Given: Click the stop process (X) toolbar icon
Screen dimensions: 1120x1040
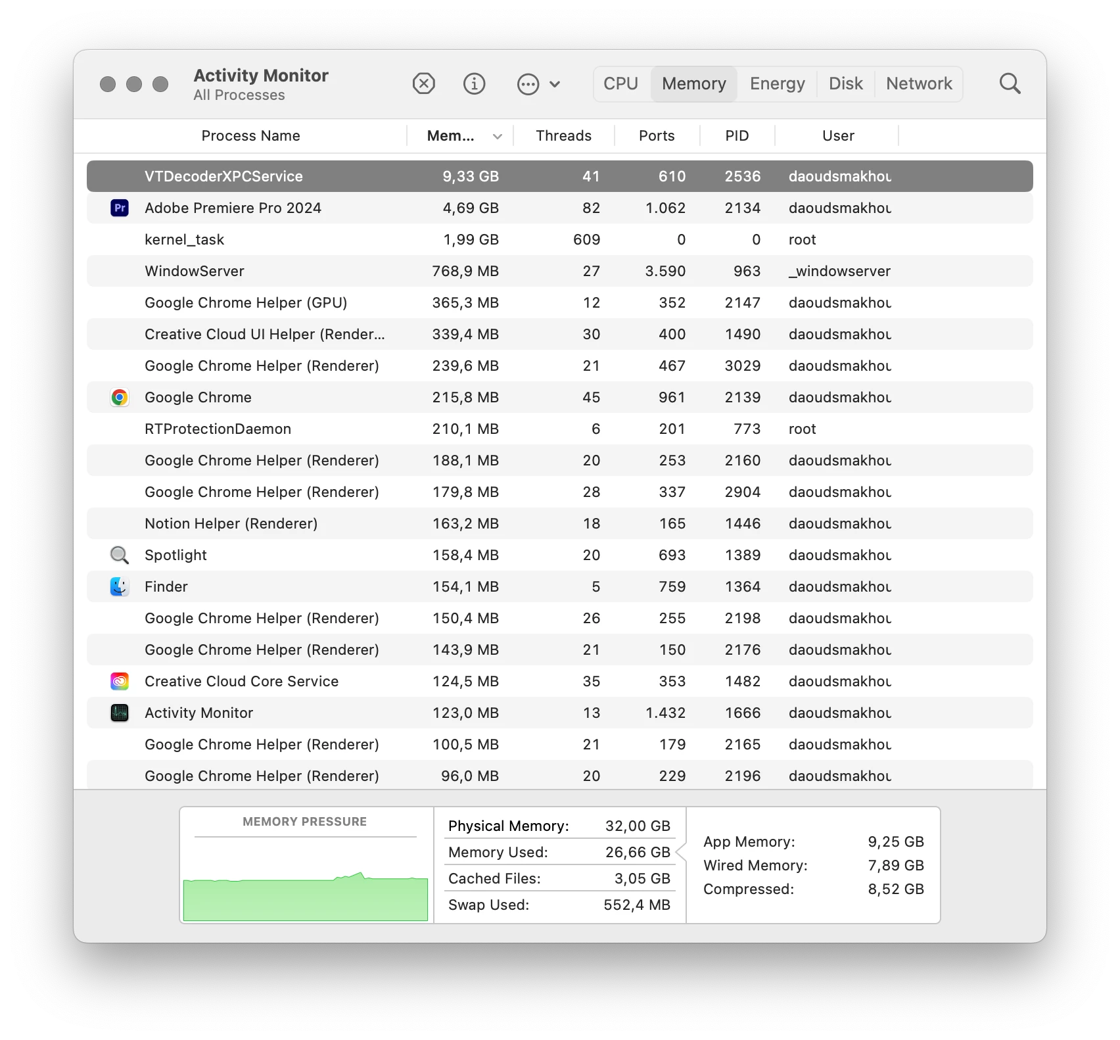Looking at the screenshot, I should (x=424, y=84).
